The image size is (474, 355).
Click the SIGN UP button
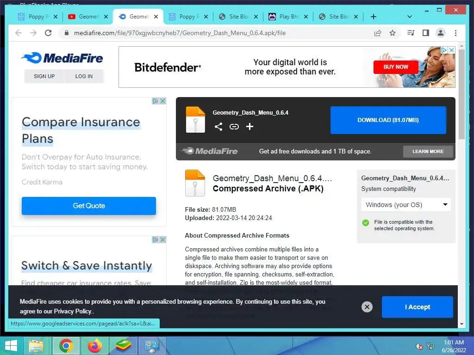44,76
